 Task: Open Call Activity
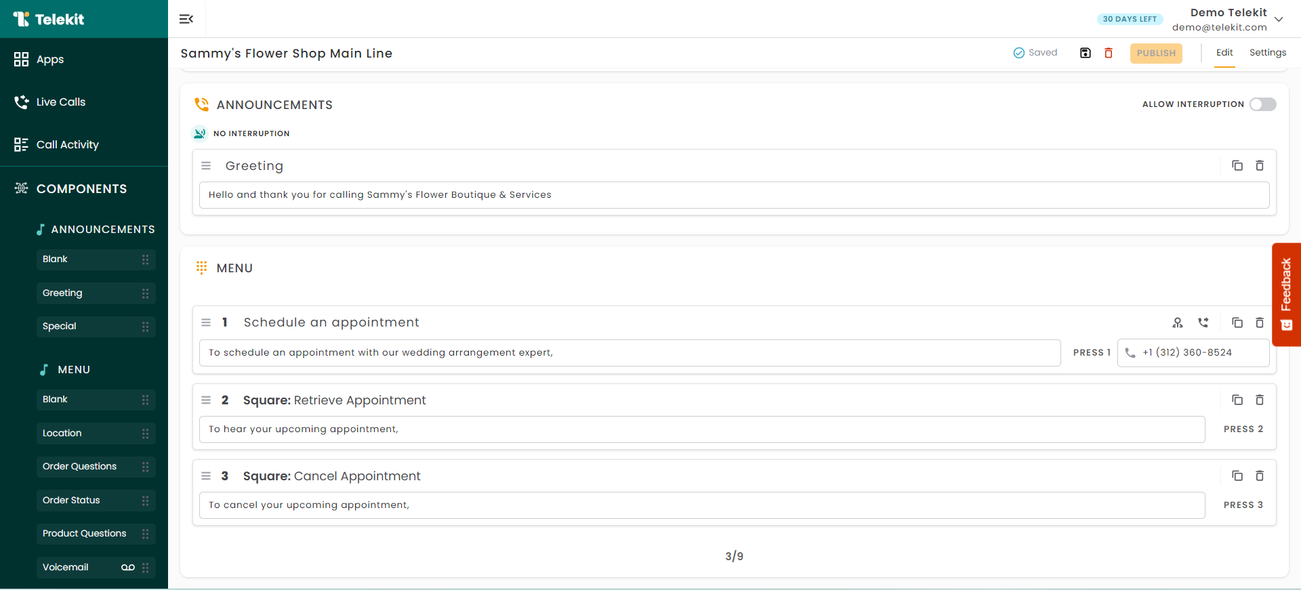(x=56, y=145)
